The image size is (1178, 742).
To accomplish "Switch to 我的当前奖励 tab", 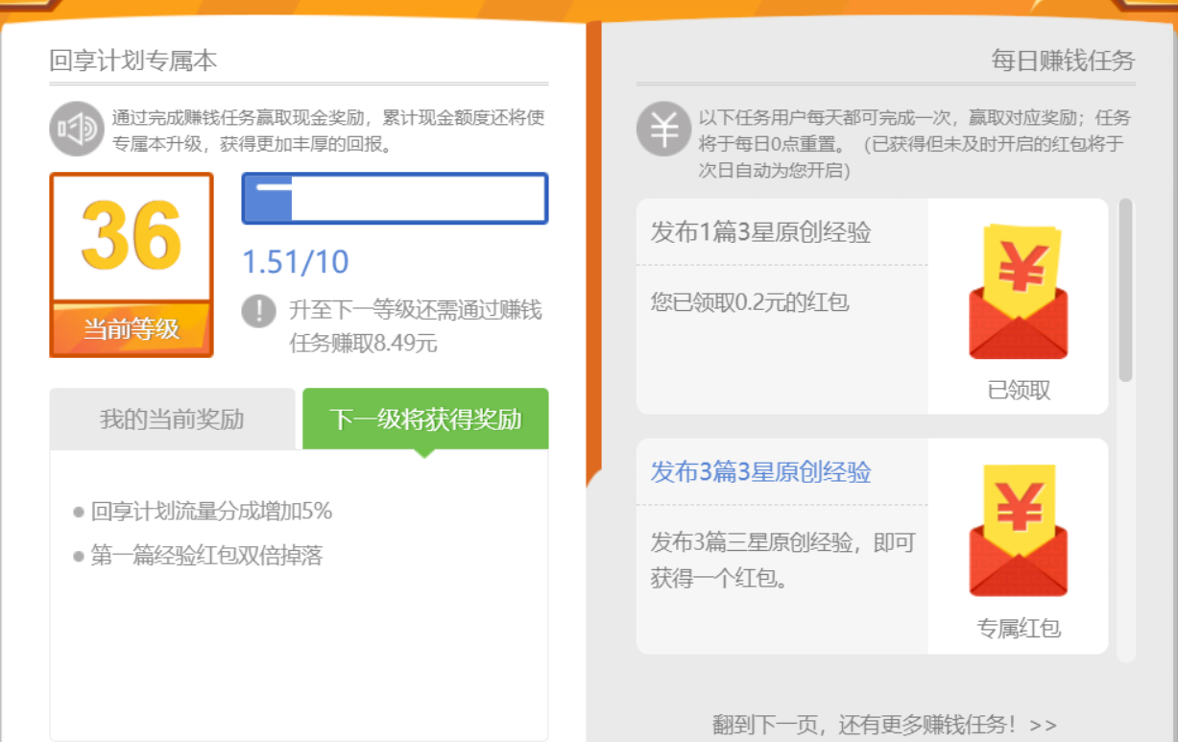I will (173, 419).
